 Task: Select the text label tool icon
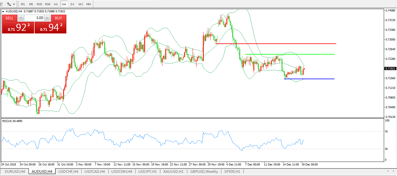[x=1, y=4]
